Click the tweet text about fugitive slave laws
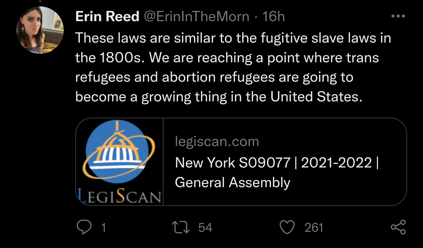Image resolution: width=423 pixels, height=248 pixels. point(233,38)
